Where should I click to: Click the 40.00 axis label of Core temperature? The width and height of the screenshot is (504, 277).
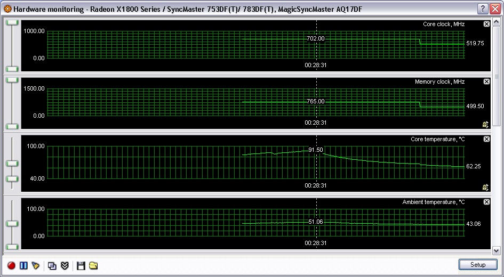click(37, 178)
